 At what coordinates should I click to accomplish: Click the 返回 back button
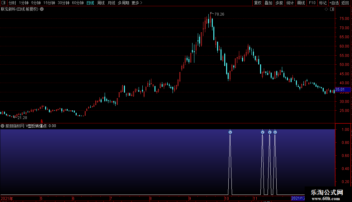(345, 3)
